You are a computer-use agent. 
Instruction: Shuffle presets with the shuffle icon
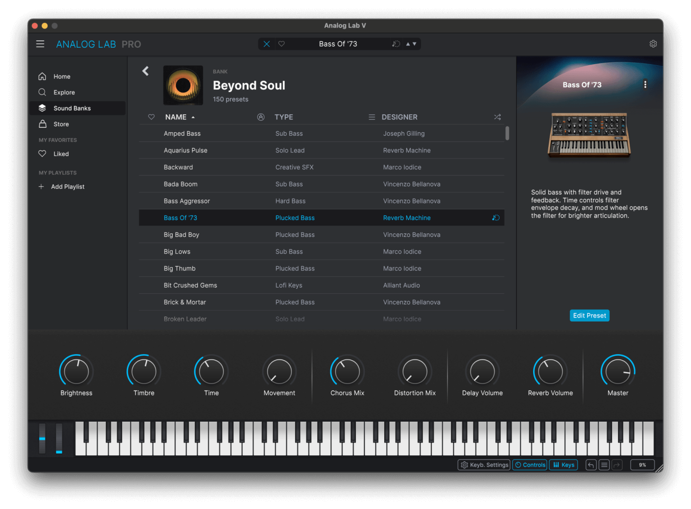click(497, 117)
